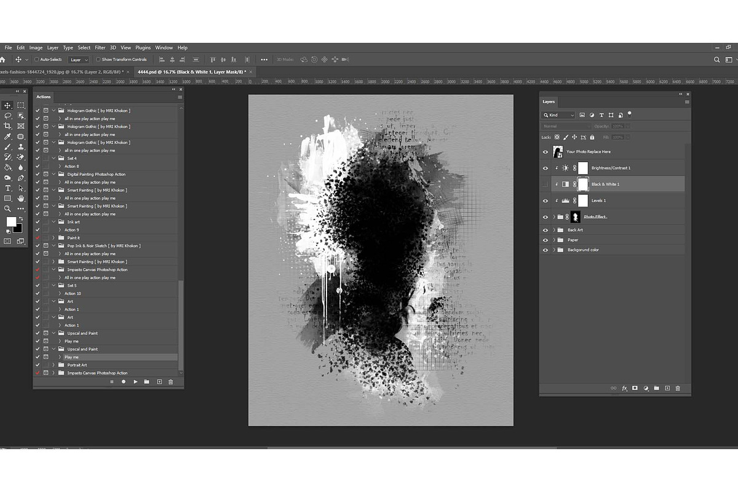Image resolution: width=738 pixels, height=492 pixels.
Task: Select the Horizontal Type tool
Action: pyautogui.click(x=8, y=188)
